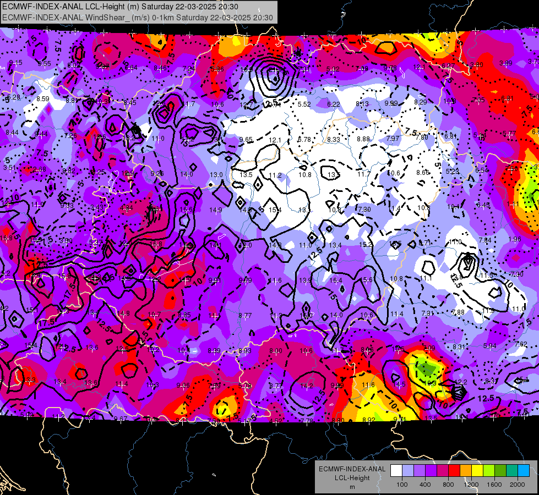Click the teal legend swatch

pos(512,471)
